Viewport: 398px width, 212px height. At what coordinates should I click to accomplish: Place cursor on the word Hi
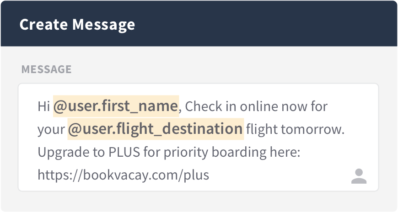tap(43, 106)
